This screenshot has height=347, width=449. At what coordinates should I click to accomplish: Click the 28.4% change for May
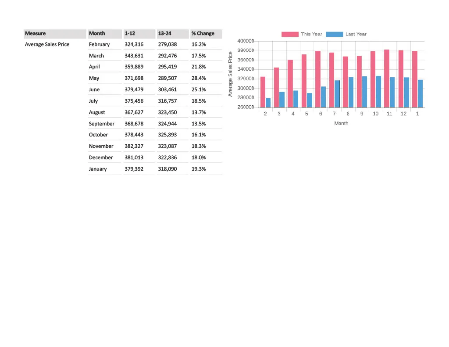point(199,78)
